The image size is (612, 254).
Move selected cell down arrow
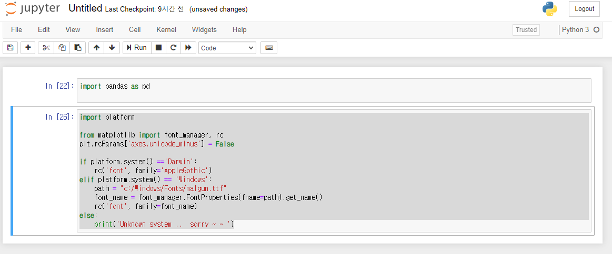click(x=112, y=48)
